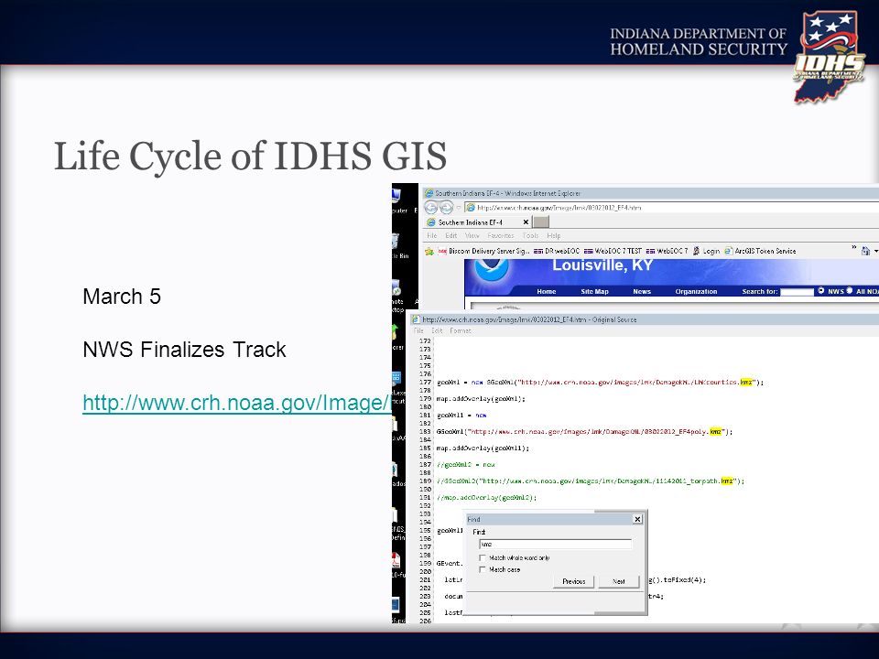Open the ArcGIS Token Service favorite
Image resolution: width=879 pixels, height=659 pixels.
pyautogui.click(x=760, y=251)
